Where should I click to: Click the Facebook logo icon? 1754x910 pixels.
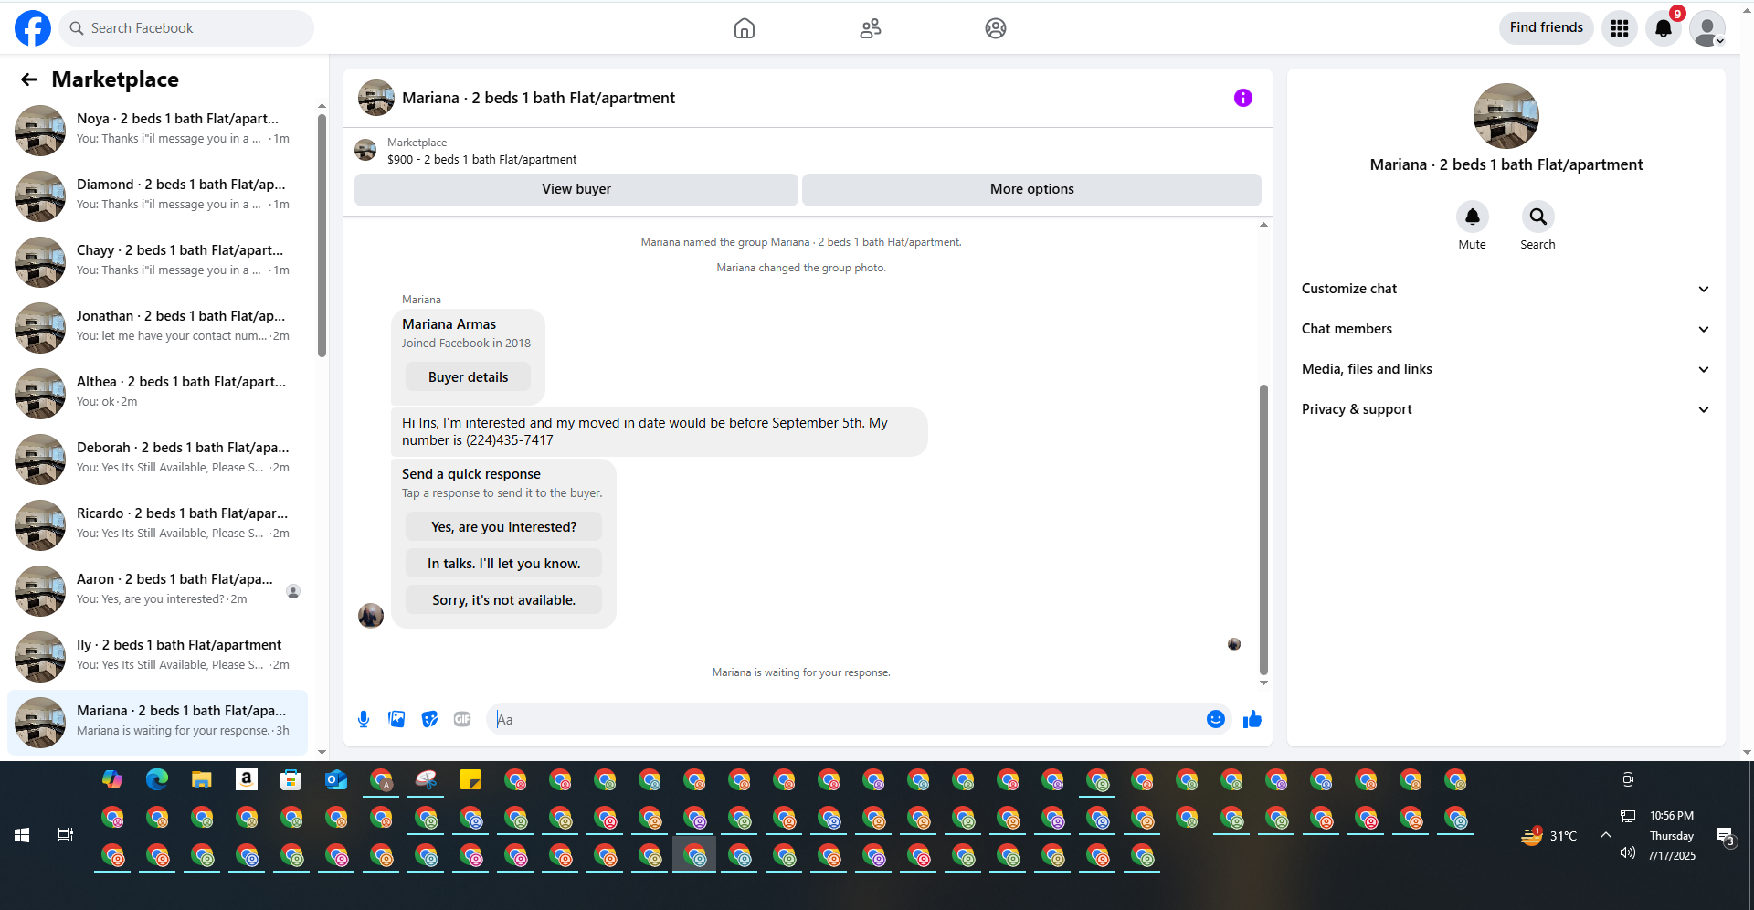[x=33, y=28]
